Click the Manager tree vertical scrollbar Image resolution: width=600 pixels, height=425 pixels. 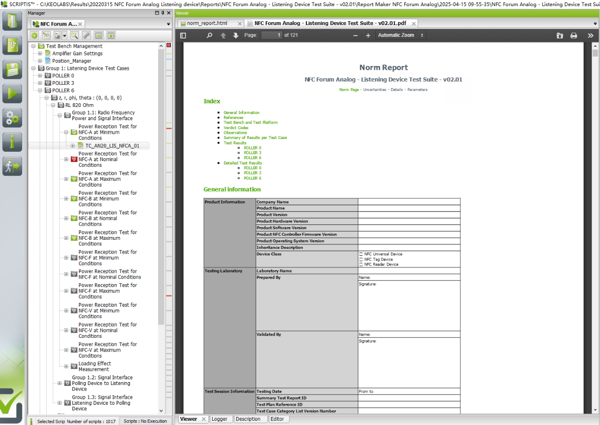click(x=161, y=188)
